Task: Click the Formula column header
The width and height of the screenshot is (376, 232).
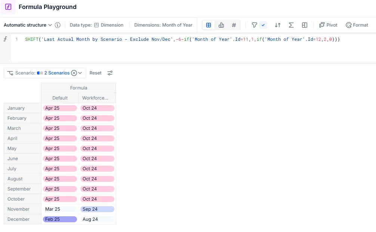Action: click(78, 88)
